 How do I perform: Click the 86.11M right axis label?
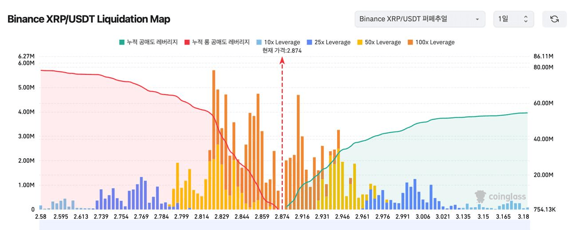[543, 56]
